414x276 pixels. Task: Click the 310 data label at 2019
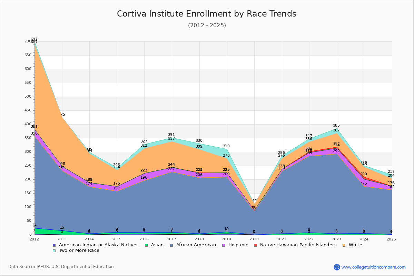tap(226, 146)
